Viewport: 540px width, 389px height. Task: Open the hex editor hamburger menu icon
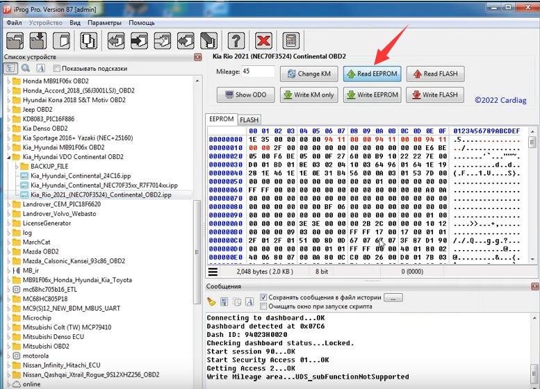213,272
